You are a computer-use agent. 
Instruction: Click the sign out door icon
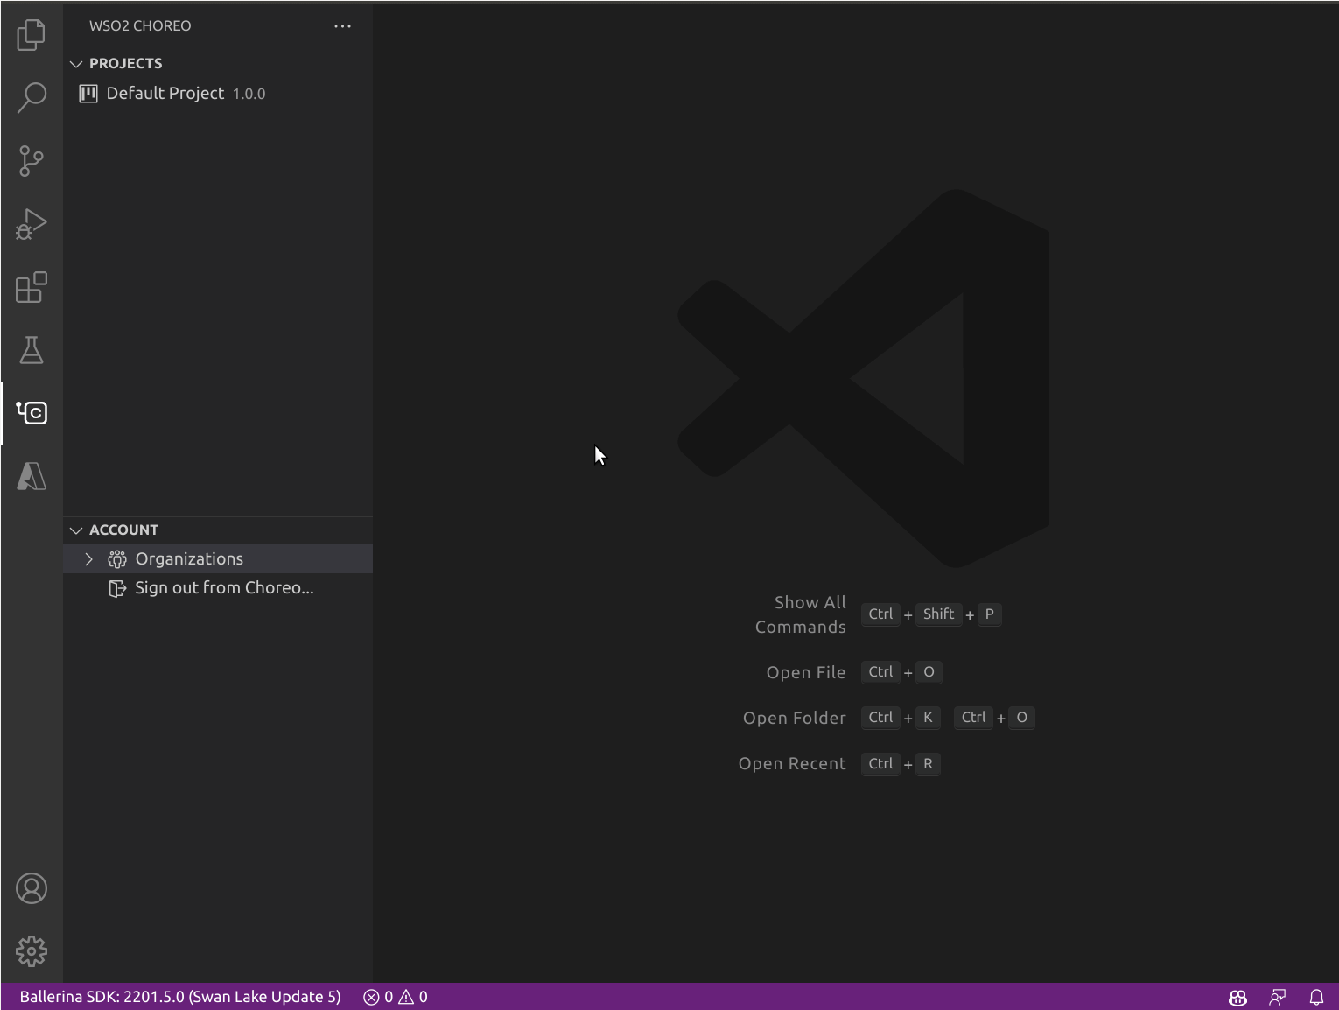point(117,588)
